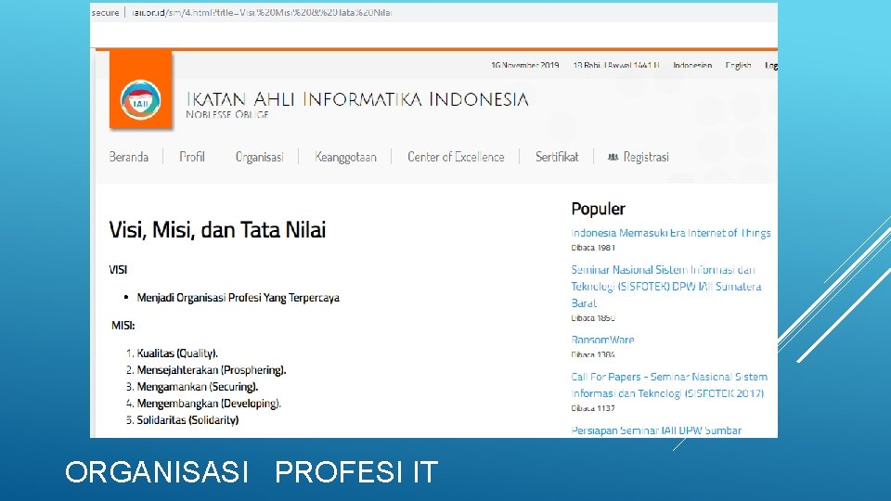Switch language to English

click(738, 65)
